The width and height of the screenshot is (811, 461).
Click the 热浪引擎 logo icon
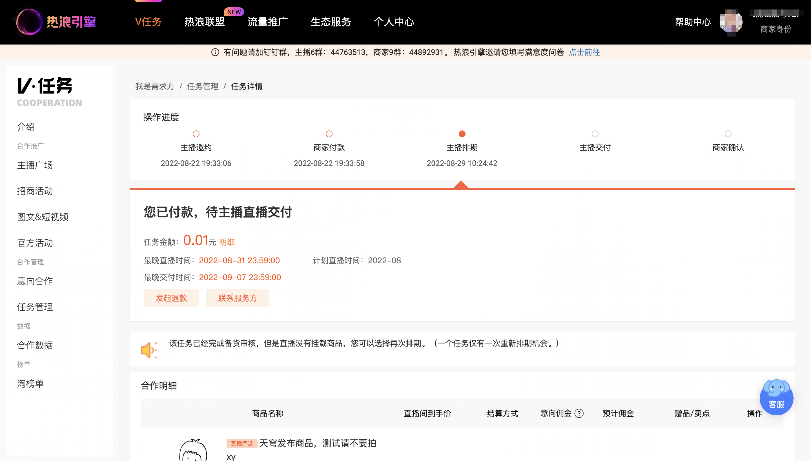point(29,22)
